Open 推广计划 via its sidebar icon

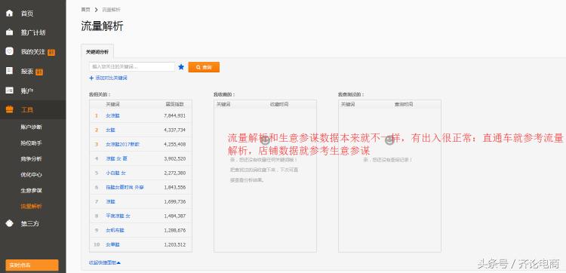[x=9, y=32]
